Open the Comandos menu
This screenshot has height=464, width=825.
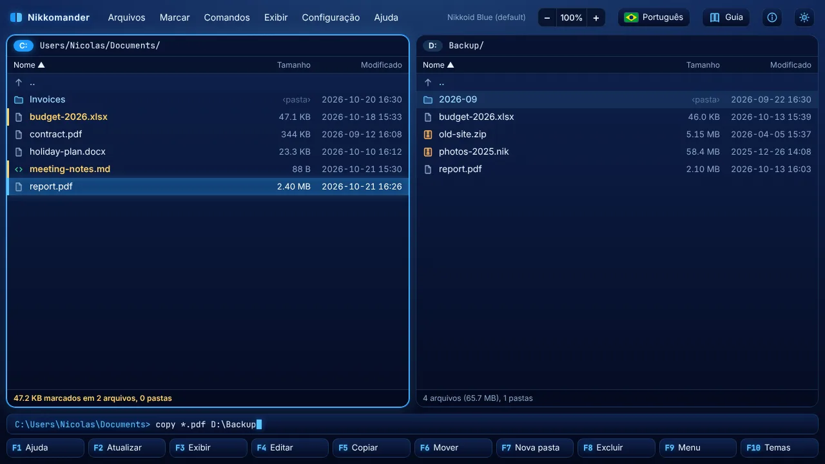[x=227, y=17]
